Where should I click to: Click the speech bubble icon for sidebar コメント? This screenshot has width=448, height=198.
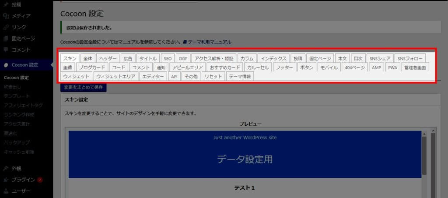(x=6, y=49)
